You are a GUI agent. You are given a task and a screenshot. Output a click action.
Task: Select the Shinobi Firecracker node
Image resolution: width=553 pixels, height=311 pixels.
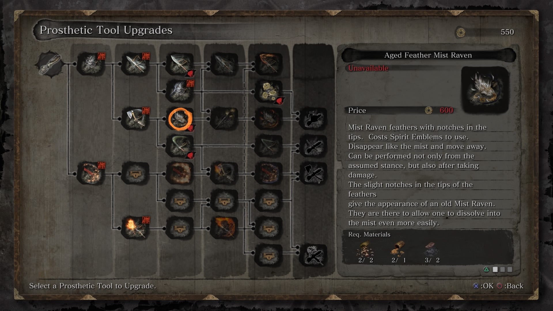point(91,173)
